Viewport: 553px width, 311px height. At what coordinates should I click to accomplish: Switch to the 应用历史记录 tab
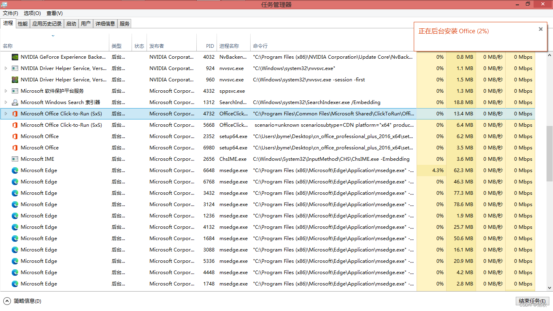coord(47,24)
